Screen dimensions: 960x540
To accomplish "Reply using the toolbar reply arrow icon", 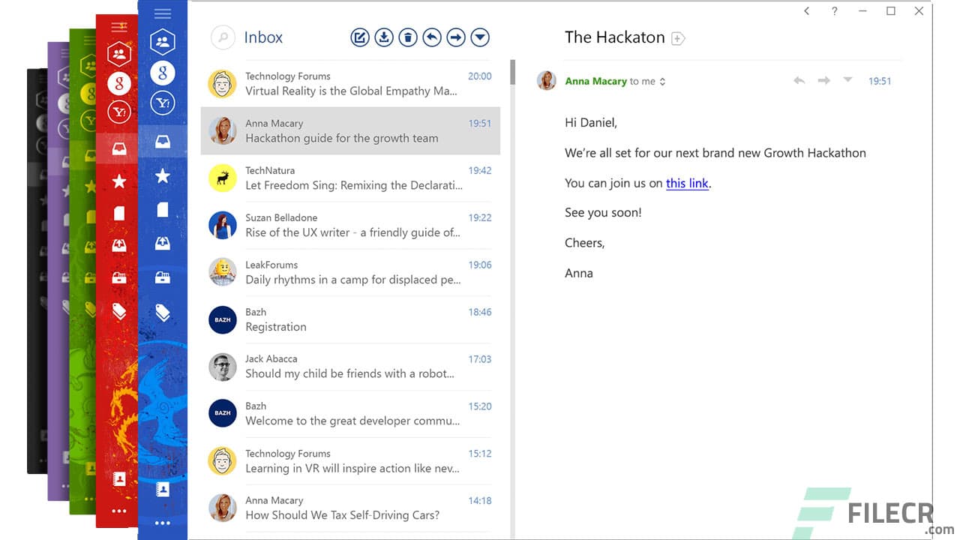I will [432, 37].
